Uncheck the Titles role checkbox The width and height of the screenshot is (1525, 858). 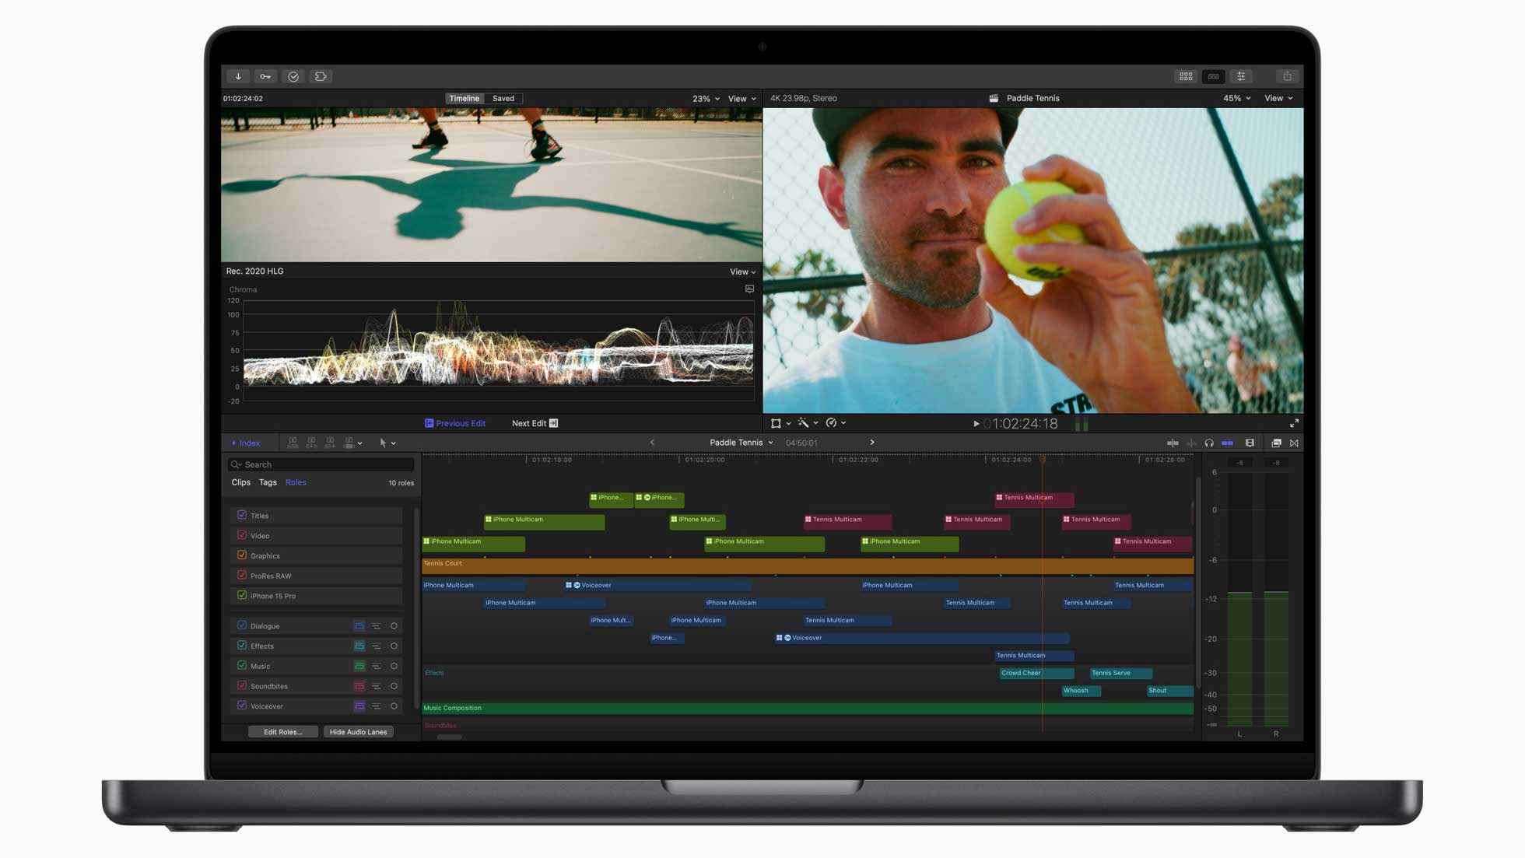pyautogui.click(x=242, y=515)
